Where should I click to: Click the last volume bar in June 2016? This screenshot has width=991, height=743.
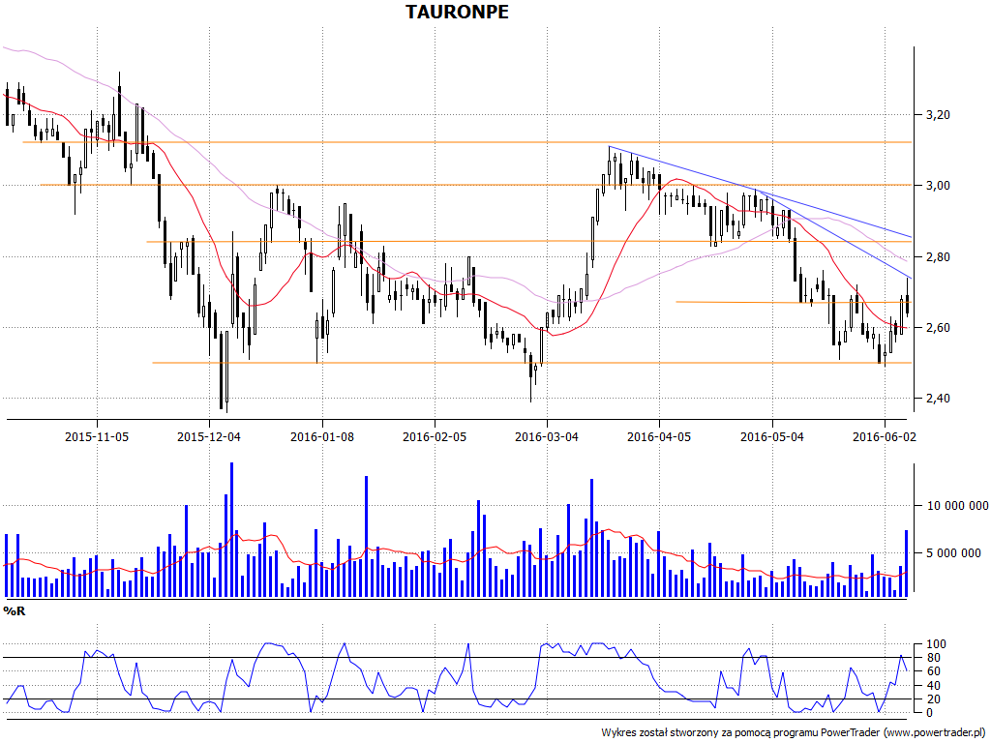tap(906, 564)
